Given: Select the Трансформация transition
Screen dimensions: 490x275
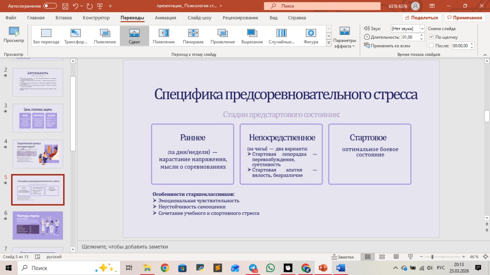Looking at the screenshot, I should (76, 36).
